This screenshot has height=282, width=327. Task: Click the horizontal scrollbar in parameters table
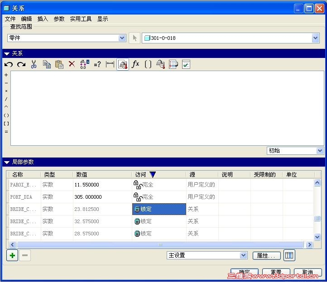(x=160, y=245)
